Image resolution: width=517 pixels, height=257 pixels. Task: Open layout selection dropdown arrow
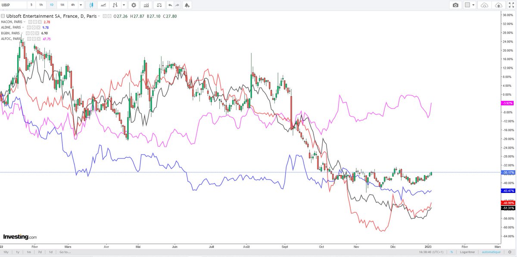click(x=473, y=5)
